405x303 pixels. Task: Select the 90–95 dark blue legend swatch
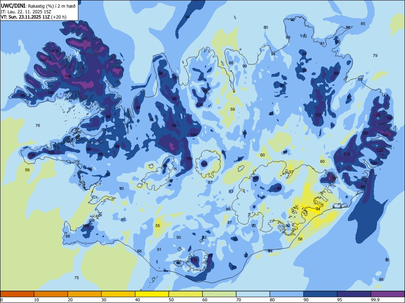coord(320,294)
